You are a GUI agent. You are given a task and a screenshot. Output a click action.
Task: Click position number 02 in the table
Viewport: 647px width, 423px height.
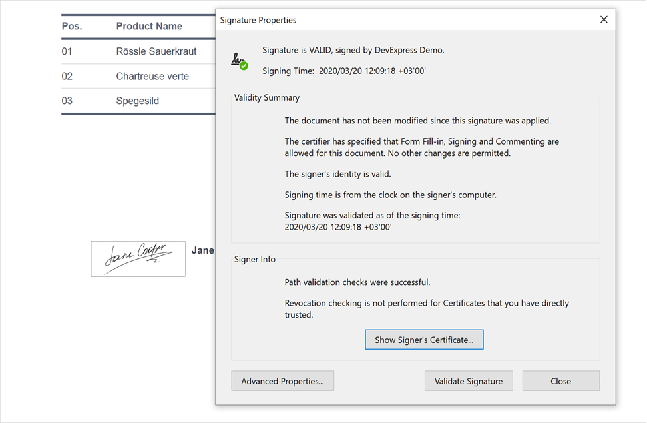point(67,76)
